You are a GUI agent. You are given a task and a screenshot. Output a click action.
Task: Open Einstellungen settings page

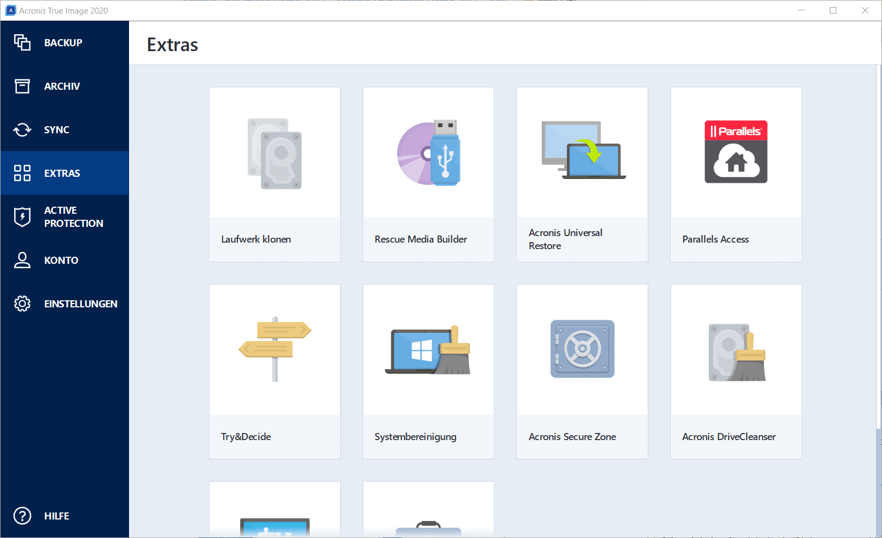click(81, 304)
